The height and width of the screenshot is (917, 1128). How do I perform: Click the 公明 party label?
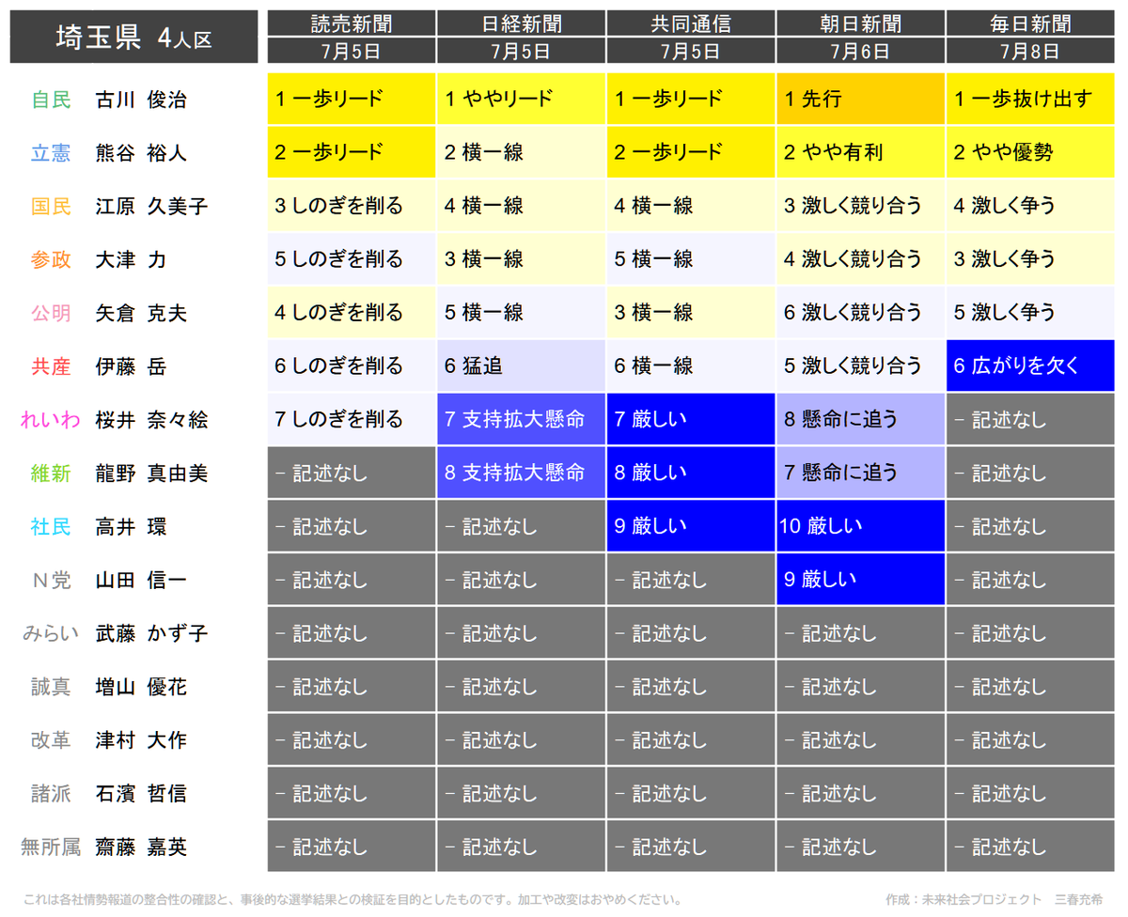point(51,313)
